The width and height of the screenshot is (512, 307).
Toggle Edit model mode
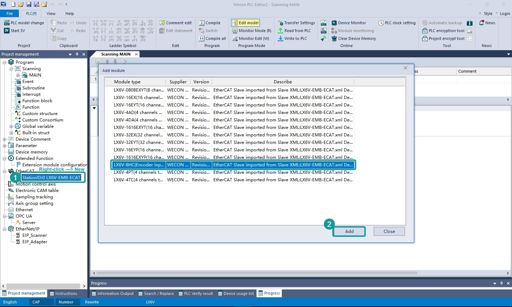245,23
